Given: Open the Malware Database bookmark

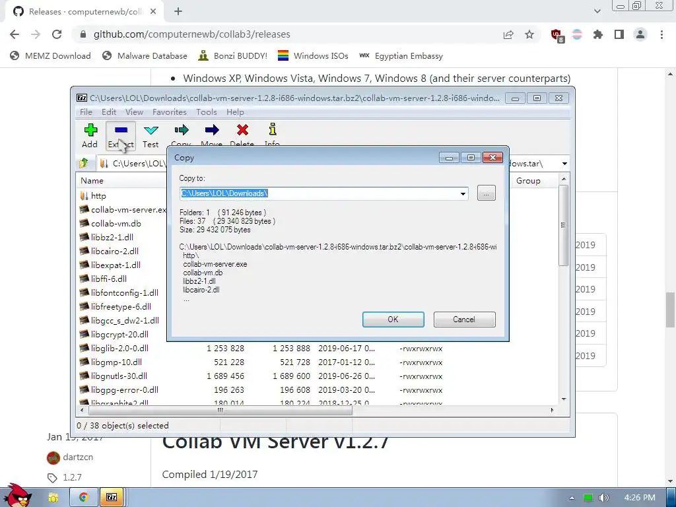Looking at the screenshot, I should tap(145, 56).
